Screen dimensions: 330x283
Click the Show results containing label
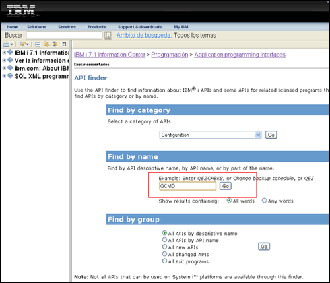tap(189, 201)
